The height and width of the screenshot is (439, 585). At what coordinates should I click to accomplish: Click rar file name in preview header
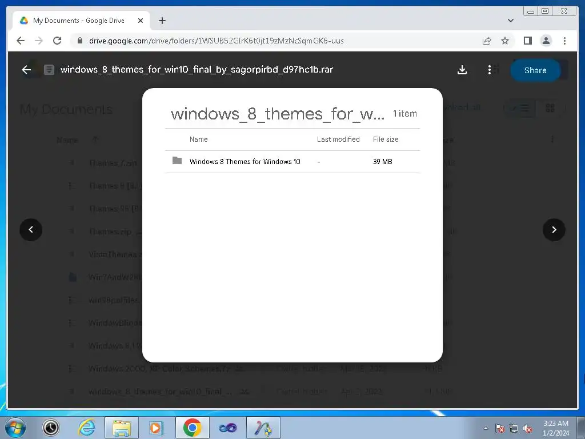coord(197,69)
